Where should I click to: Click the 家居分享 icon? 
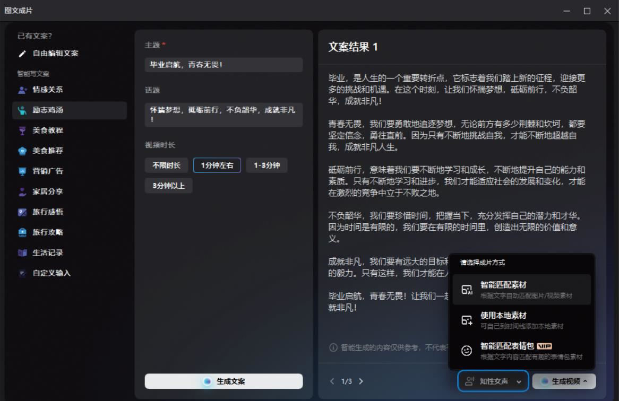(22, 192)
